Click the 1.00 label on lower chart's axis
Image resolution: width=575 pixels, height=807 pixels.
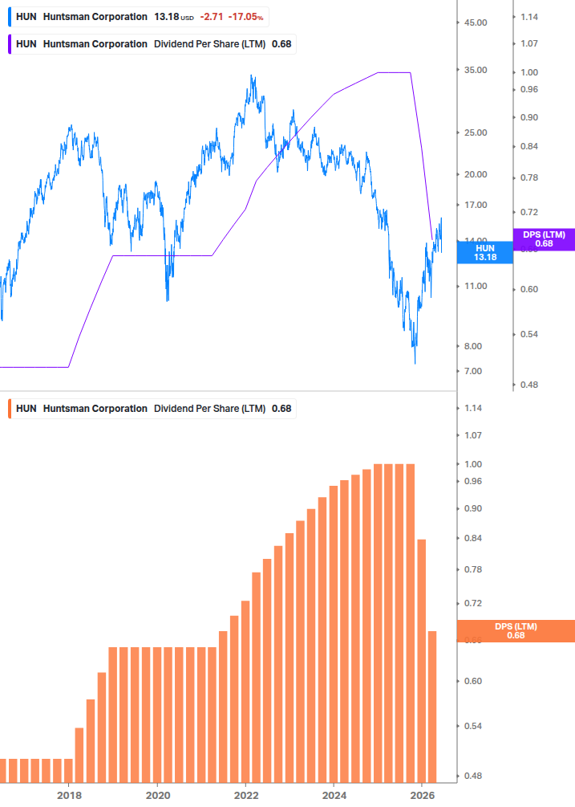coord(473,464)
